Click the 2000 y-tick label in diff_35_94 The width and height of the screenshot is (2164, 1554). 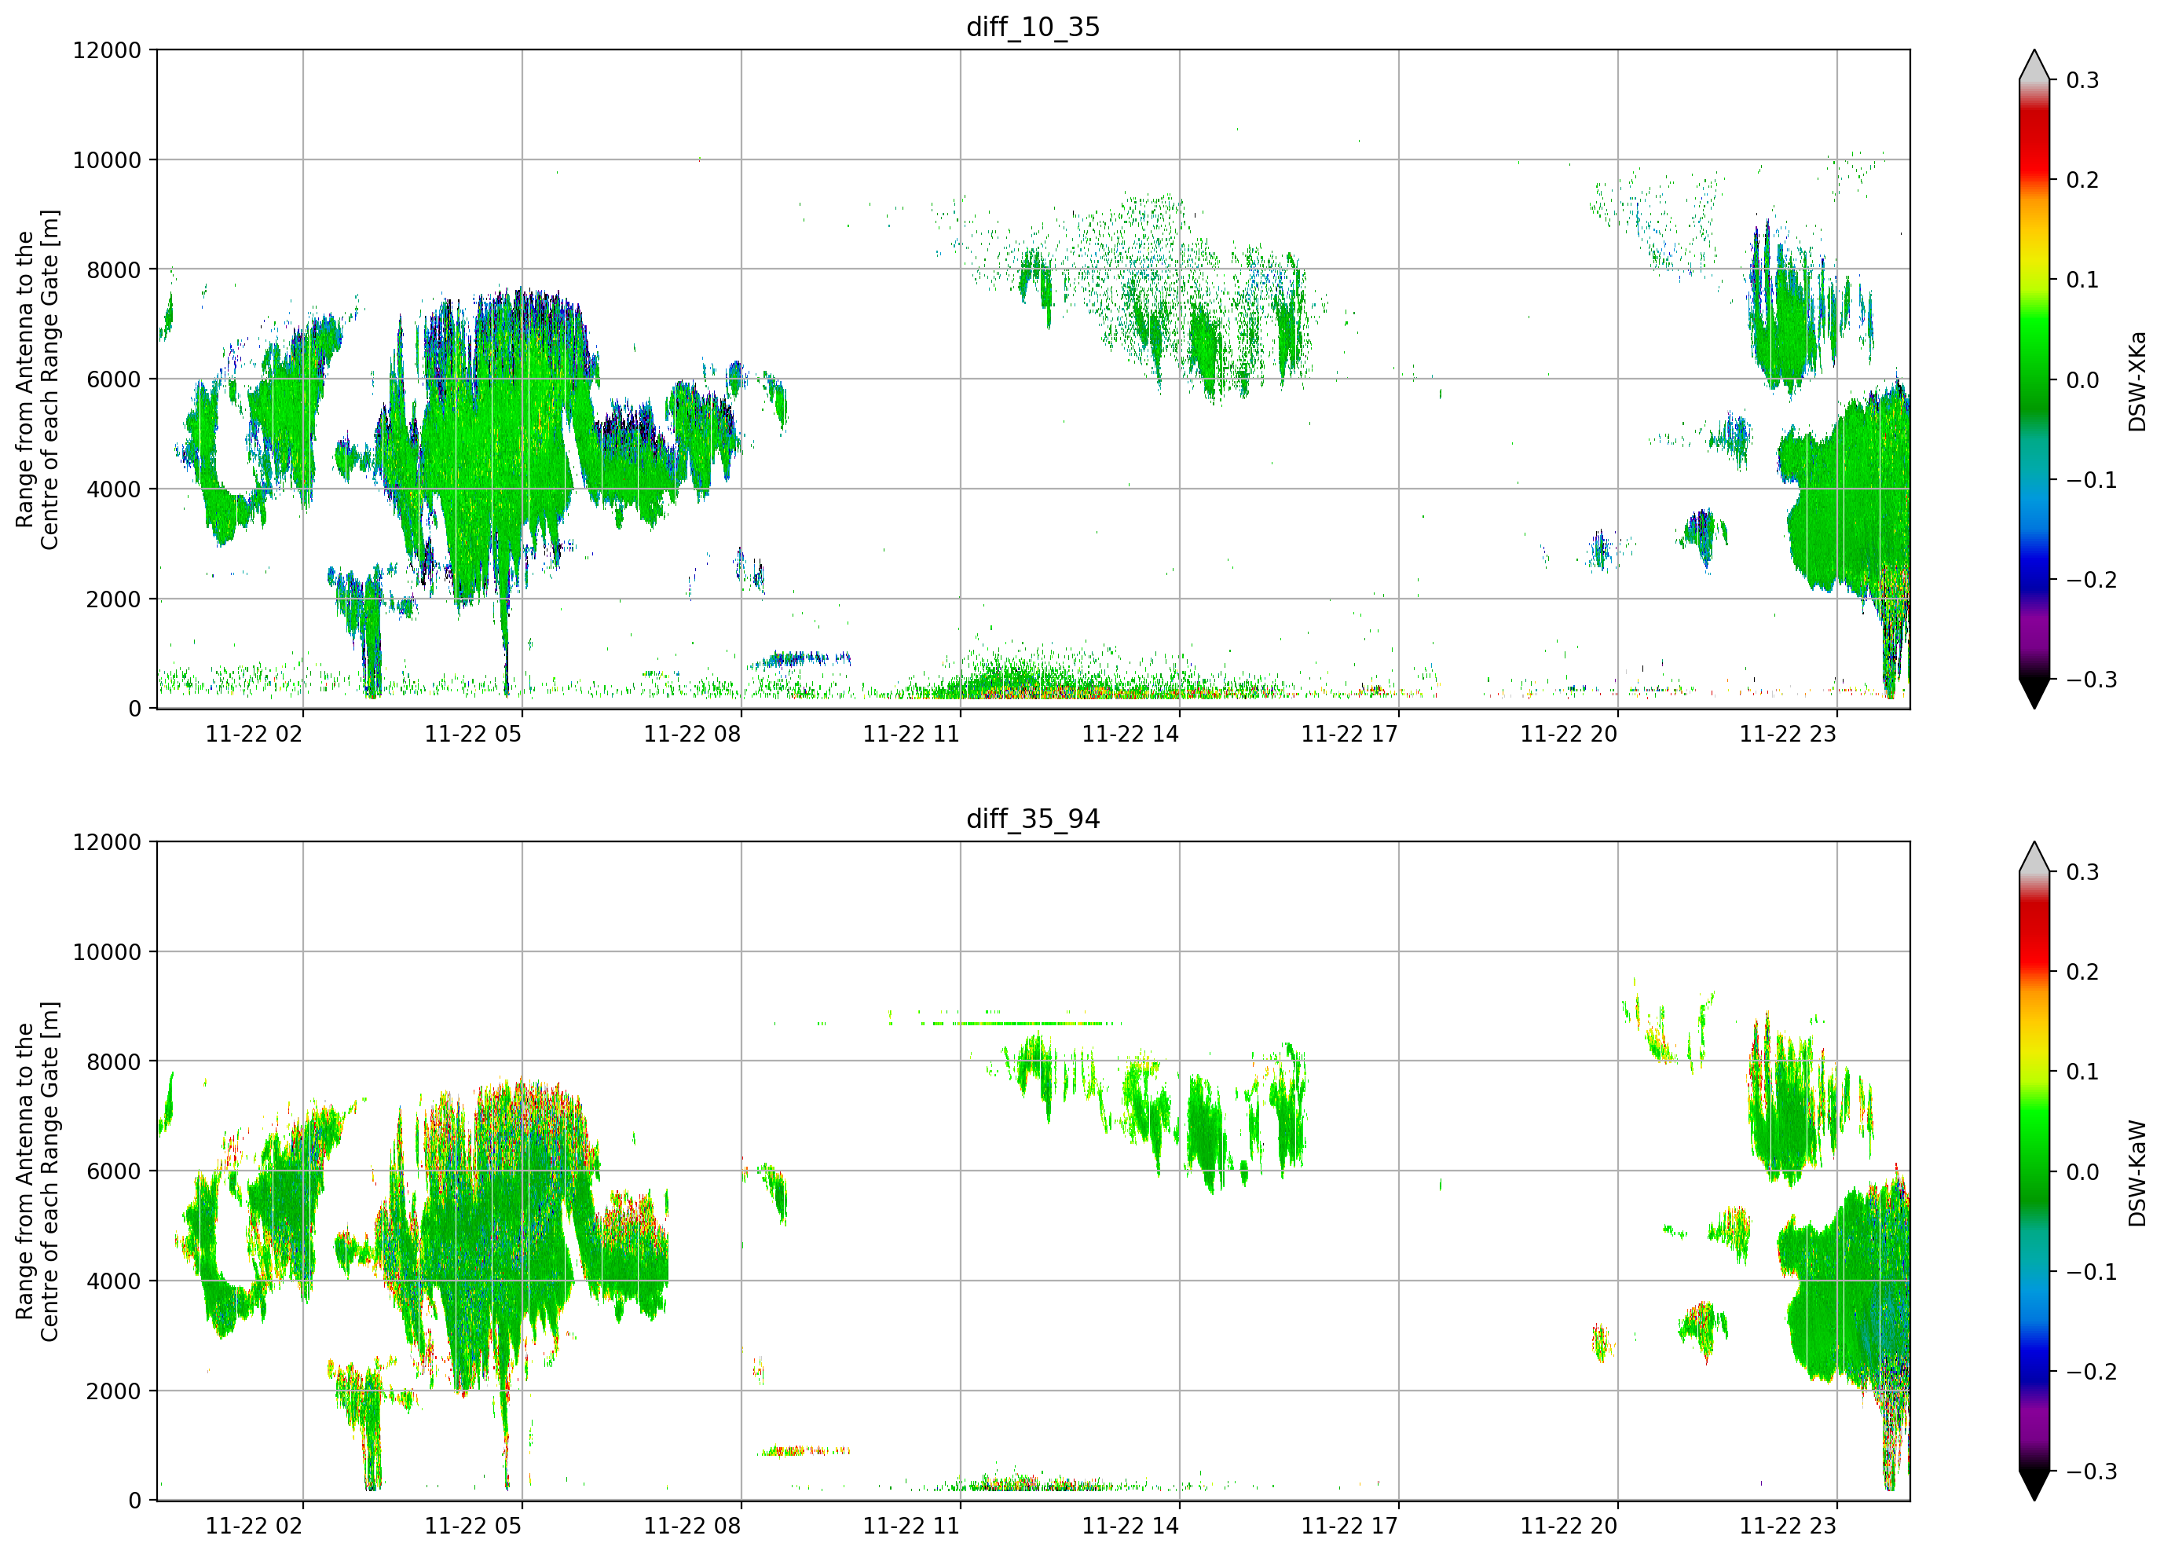114,1391
